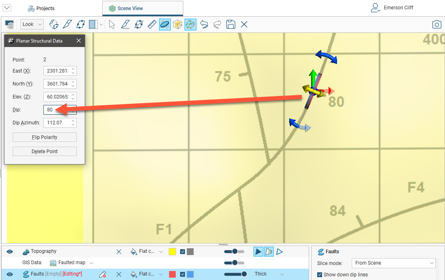Click the Topography grey colour swatch
The width and height of the screenshot is (445, 280).
point(190,252)
